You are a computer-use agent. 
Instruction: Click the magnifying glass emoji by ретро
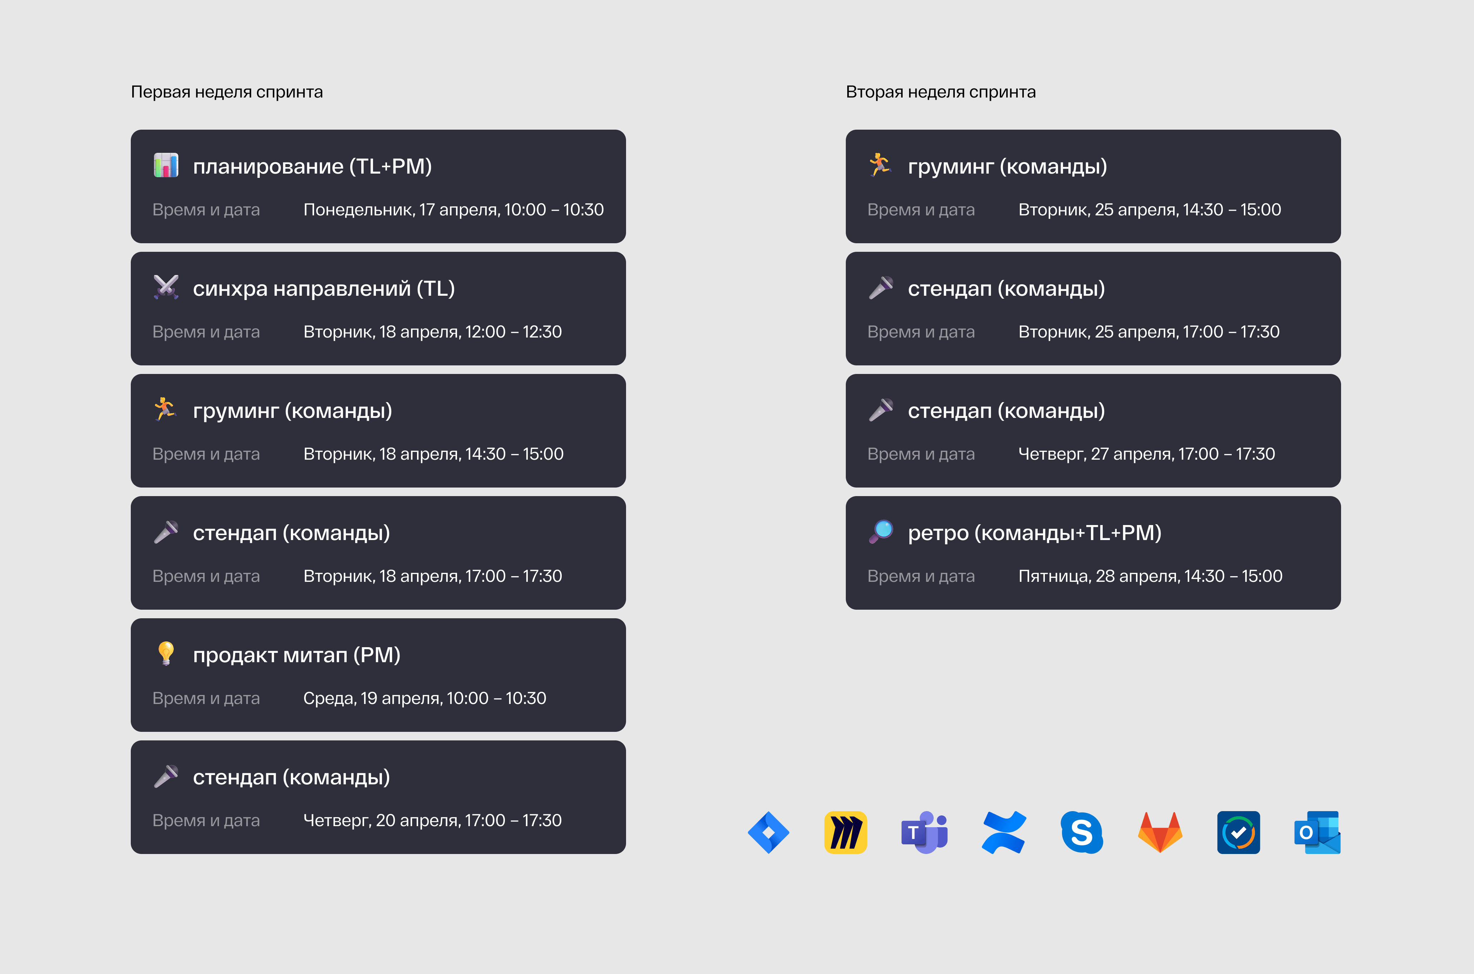click(x=880, y=532)
